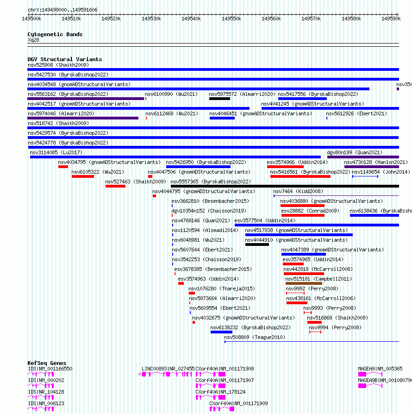Select esv3662810 (Besenbacher2015) label
This screenshot has width=412, height=414.
coord(210,201)
